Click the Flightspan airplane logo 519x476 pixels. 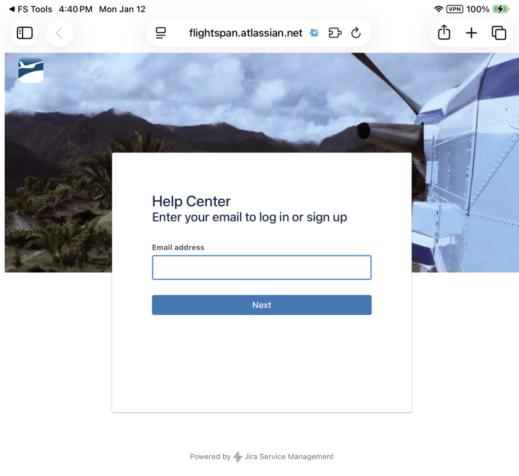coord(31,70)
